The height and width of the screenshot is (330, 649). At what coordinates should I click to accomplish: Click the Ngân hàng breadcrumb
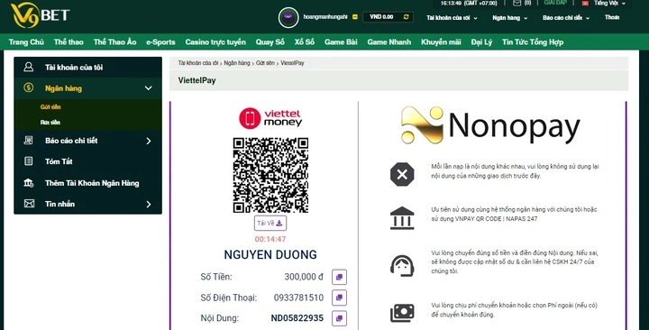pos(237,63)
